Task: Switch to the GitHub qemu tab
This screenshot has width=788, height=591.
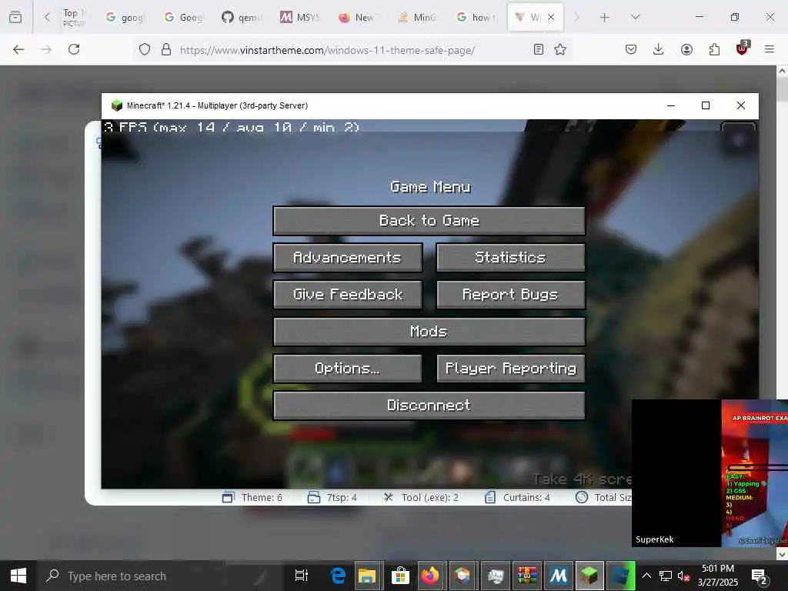Action: click(242, 17)
